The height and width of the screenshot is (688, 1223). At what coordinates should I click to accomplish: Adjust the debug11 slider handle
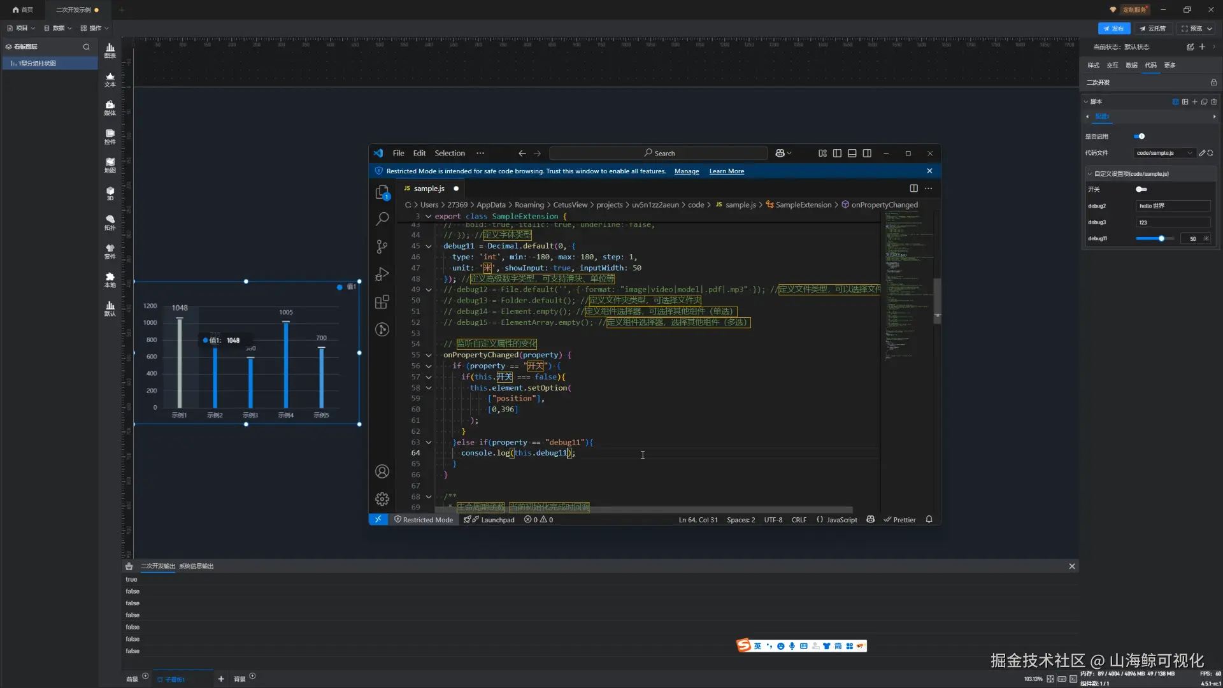(x=1162, y=239)
